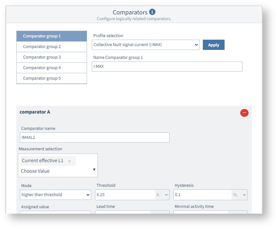This screenshot has height=229, width=278.
Task: Click the Comparator name field IMAXL1
Action: (94, 138)
